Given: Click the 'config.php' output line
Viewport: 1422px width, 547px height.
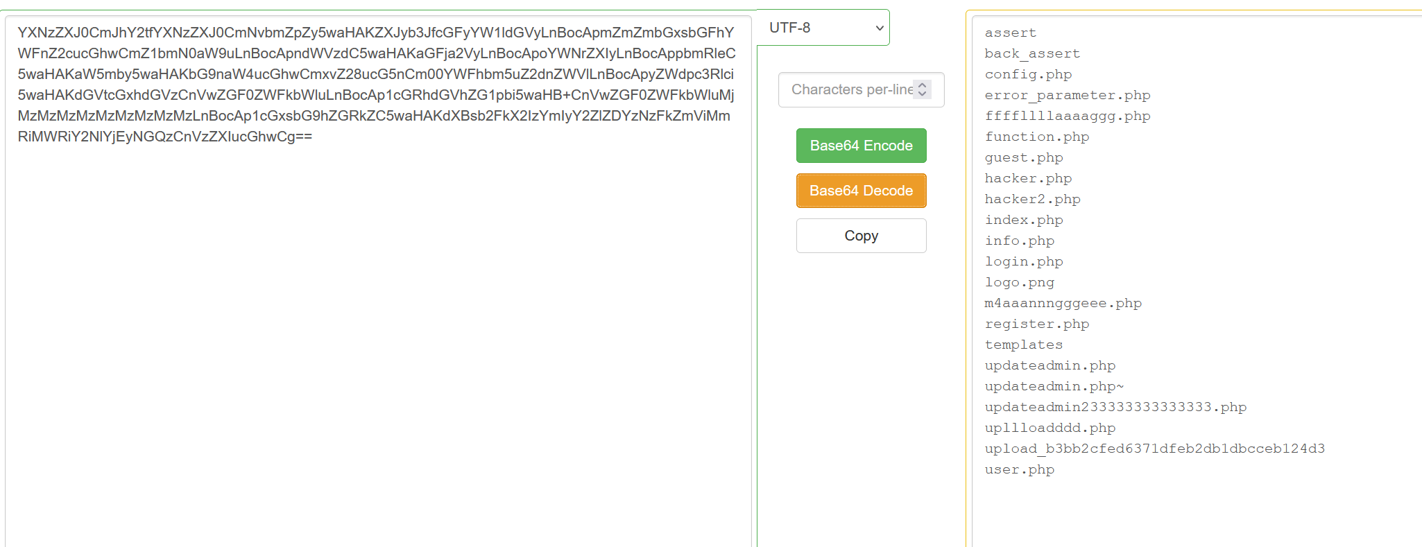Looking at the screenshot, I should click(1028, 74).
